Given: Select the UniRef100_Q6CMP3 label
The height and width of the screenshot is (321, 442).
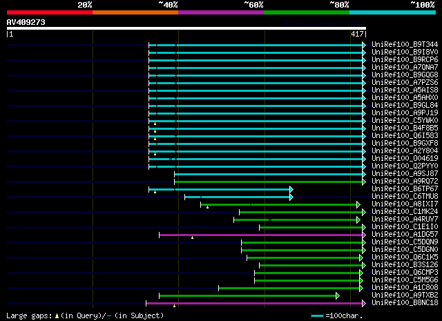Looking at the screenshot, I should pyautogui.click(x=405, y=273).
